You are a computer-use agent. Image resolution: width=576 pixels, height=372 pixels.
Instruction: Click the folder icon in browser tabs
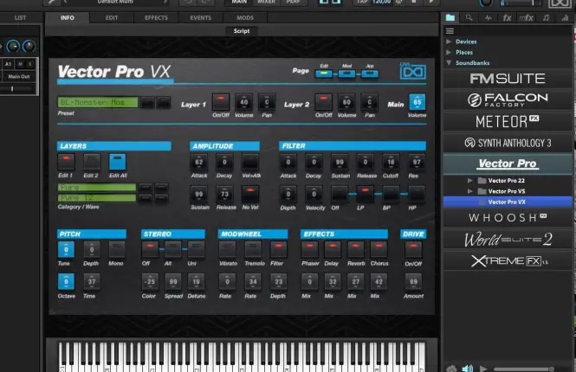pyautogui.click(x=450, y=17)
